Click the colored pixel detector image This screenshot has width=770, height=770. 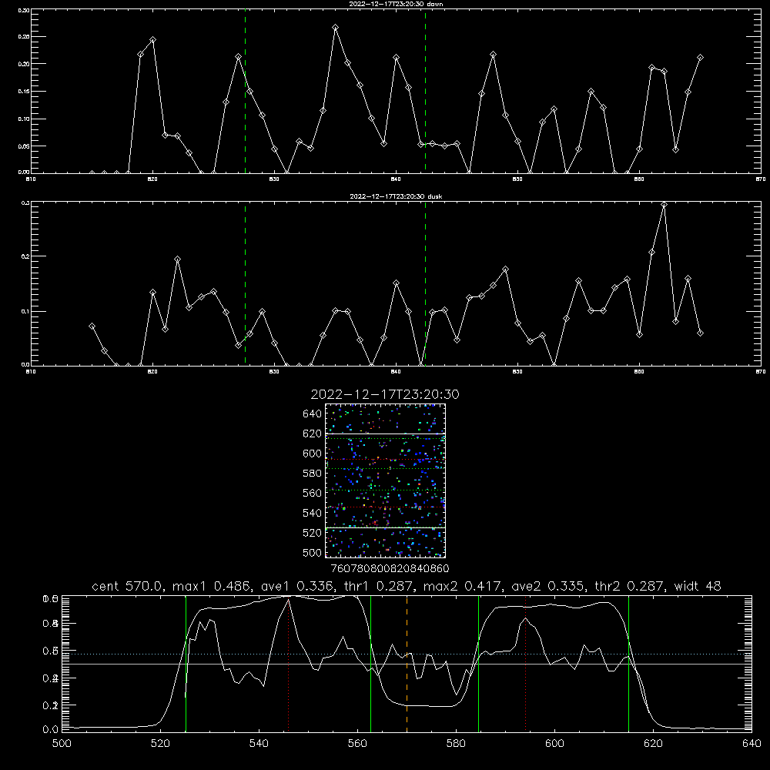[385, 480]
